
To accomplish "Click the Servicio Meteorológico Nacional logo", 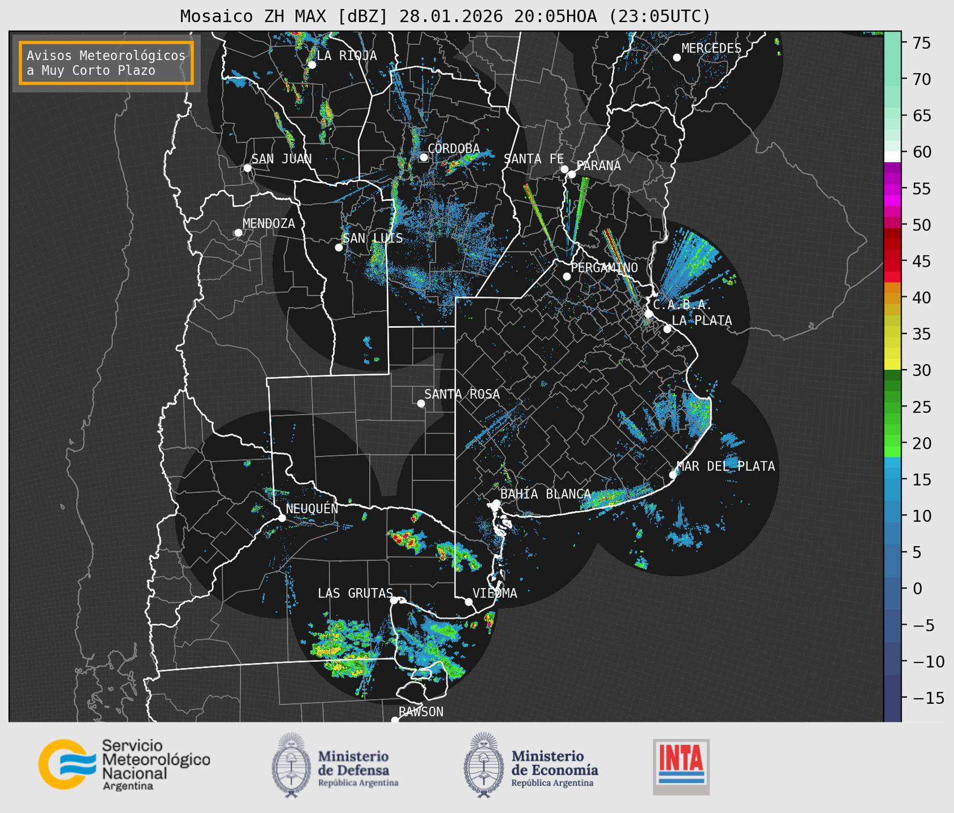I will tap(124, 764).
